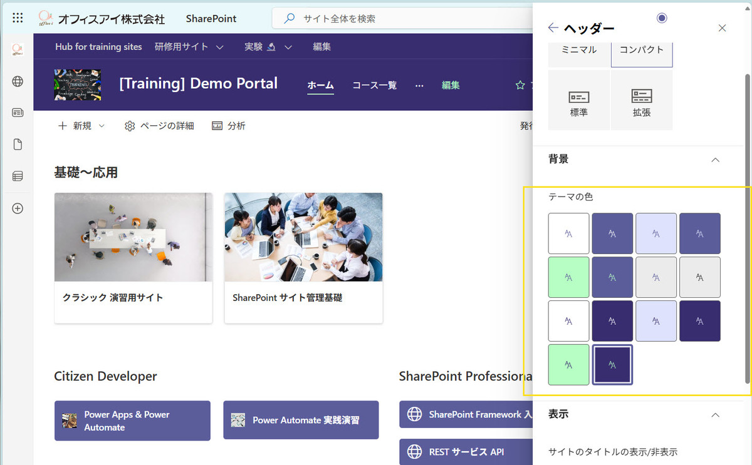Open the SharePoint Framework quick link
Screen dimensions: 752x465
[466, 414]
